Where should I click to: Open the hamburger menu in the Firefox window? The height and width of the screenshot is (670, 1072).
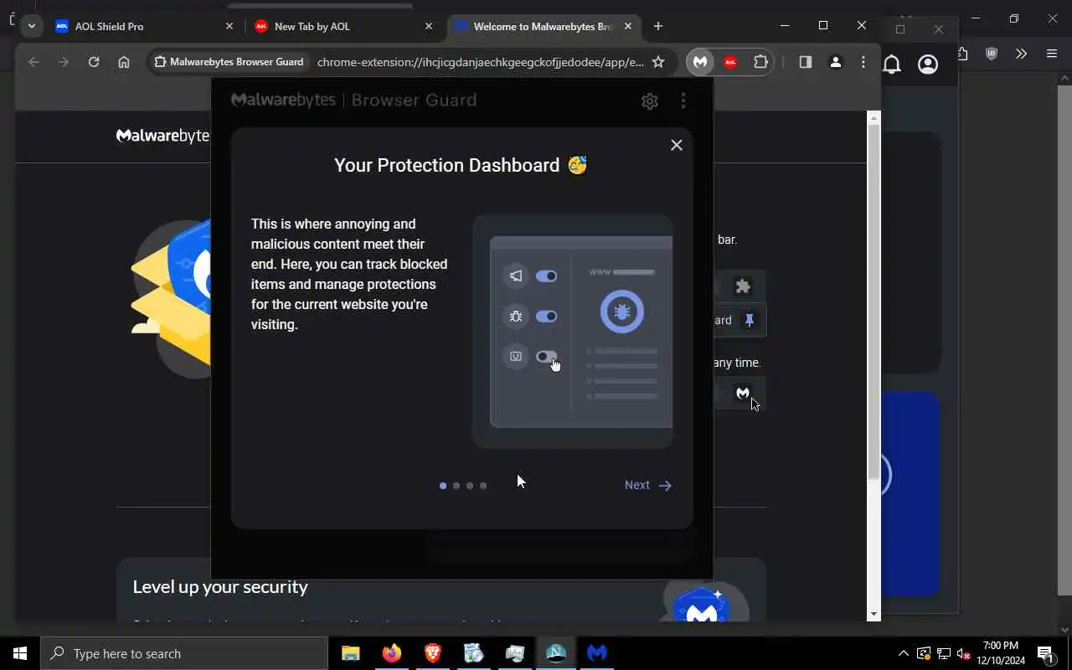[x=1052, y=54]
